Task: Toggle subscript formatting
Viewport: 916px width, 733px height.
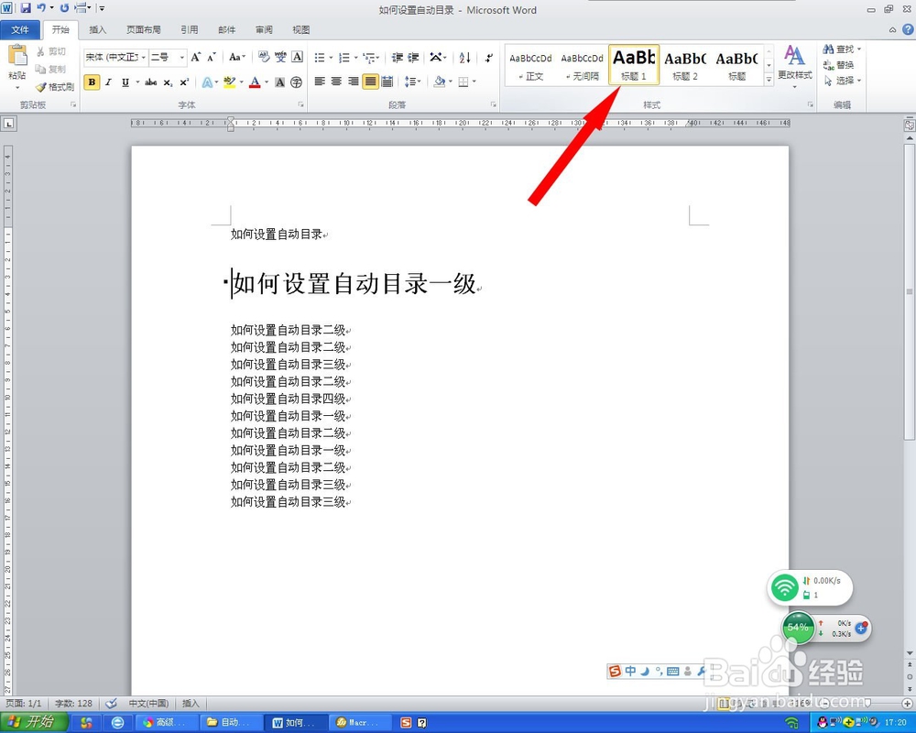Action: pyautogui.click(x=168, y=82)
